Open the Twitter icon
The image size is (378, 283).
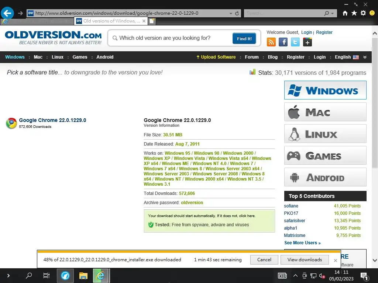pos(295,42)
